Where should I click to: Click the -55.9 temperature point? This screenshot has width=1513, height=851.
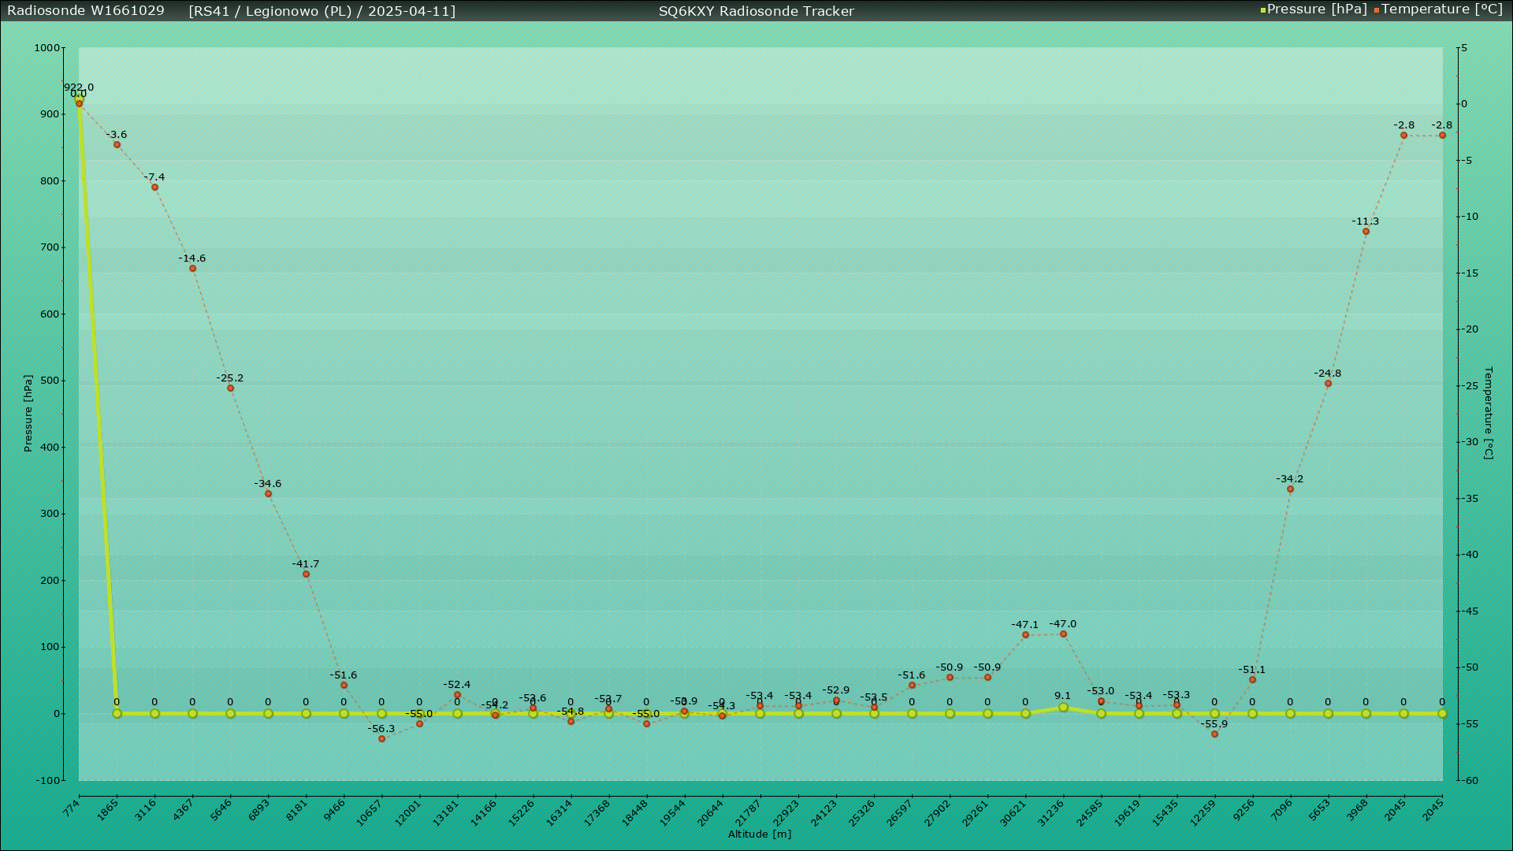click(x=1214, y=734)
